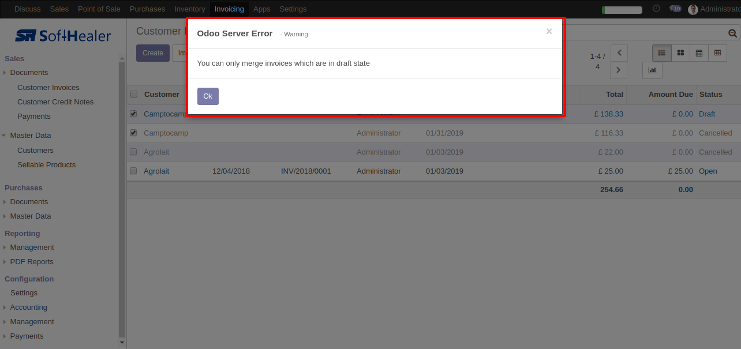Open Sellable Products in sidebar
The height and width of the screenshot is (349, 741).
[46, 165]
